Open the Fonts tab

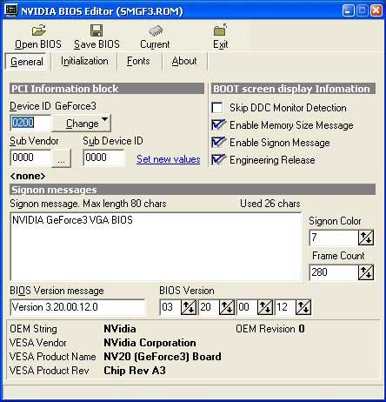click(138, 61)
